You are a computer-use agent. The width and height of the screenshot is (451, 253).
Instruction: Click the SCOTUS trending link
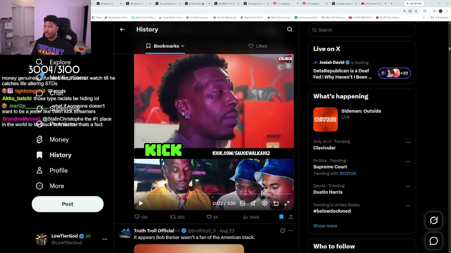click(348, 173)
